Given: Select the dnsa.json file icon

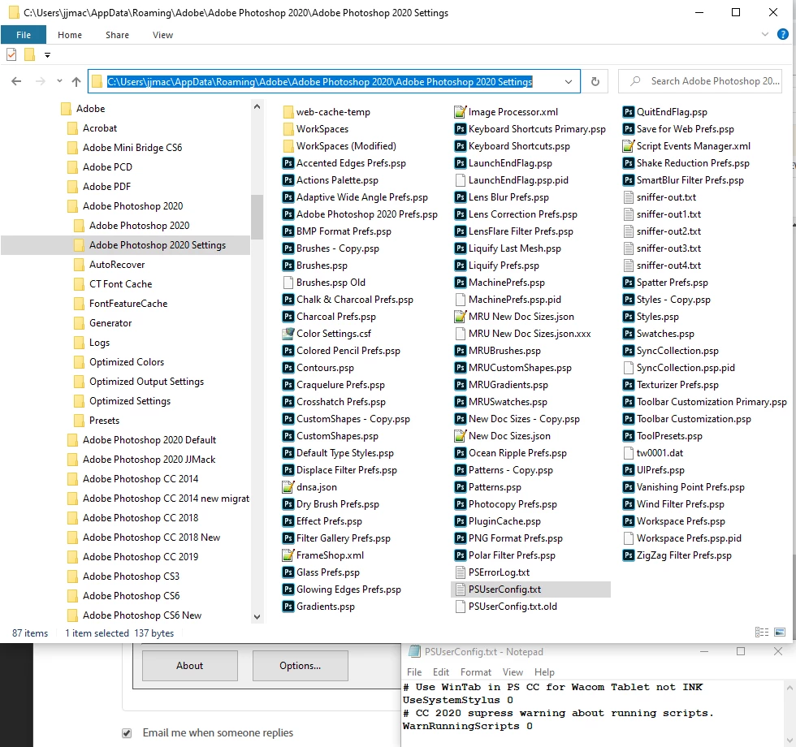Looking at the screenshot, I should pyautogui.click(x=288, y=487).
